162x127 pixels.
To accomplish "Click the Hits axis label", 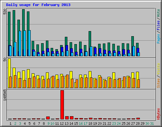I will click(x=158, y=13).
